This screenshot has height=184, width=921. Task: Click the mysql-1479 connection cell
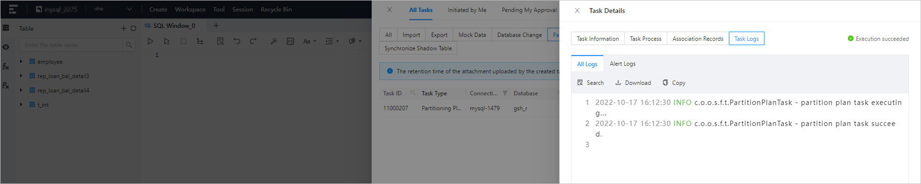[x=485, y=108]
